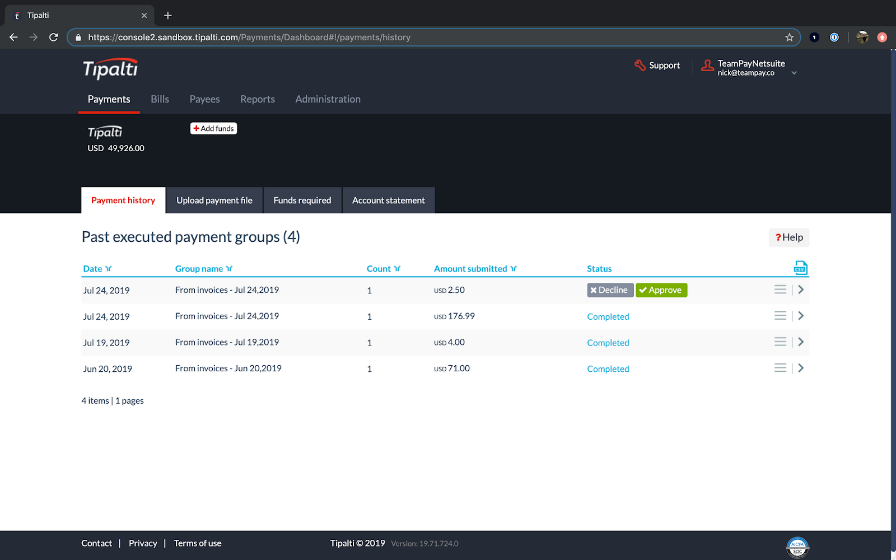Select 'From invoices - Jun 20,2019' group name

[228, 368]
